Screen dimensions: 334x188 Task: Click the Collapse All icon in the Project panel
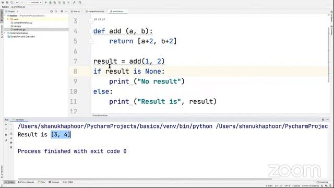coord(56,11)
